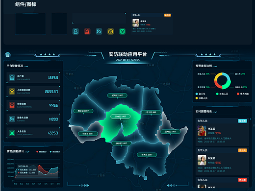Click the USER NUMBER user icon
This screenshot has height=191, width=255.
[x=12, y=78]
